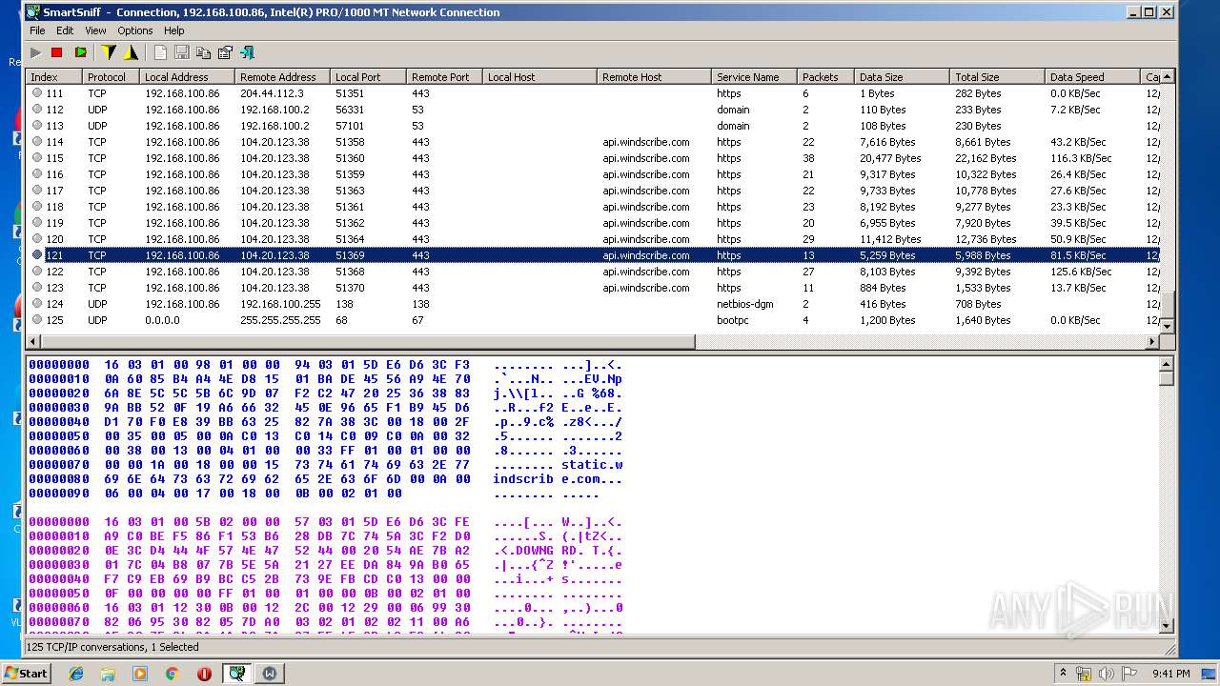
Task: Launch Opera from the taskbar
Action: click(203, 674)
